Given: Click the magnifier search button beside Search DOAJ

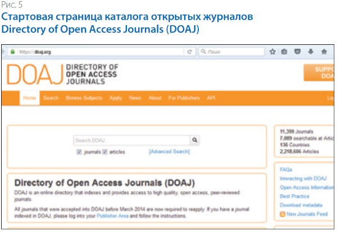Looking at the screenshot, I should click(195, 141).
